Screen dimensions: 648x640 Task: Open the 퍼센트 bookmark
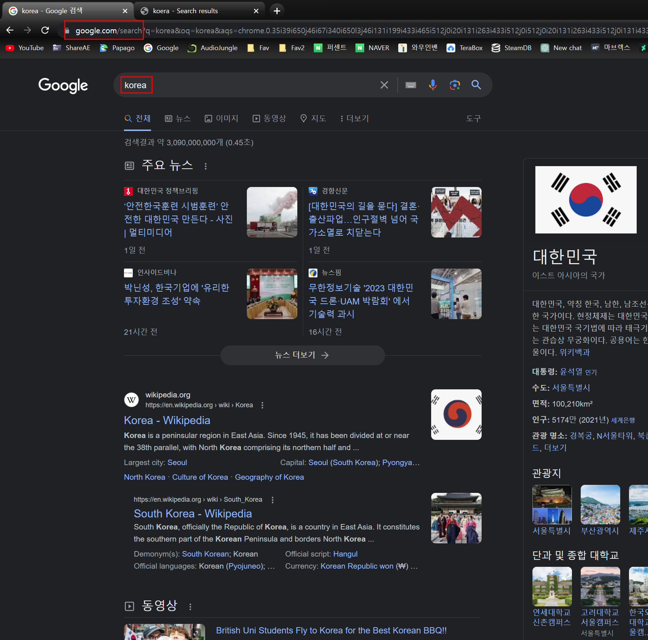[330, 48]
